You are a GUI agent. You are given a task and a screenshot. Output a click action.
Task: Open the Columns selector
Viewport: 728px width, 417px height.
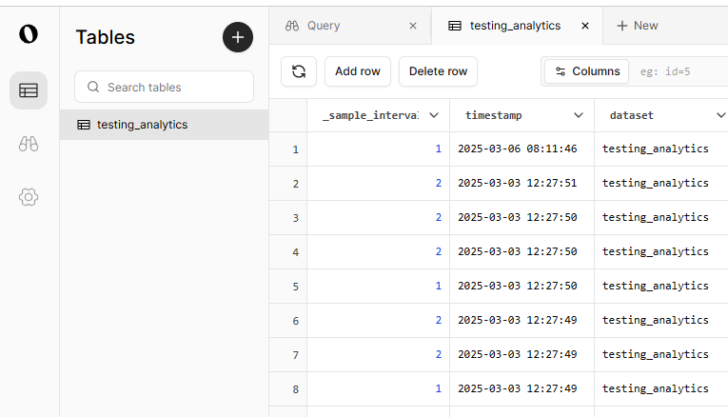point(587,71)
